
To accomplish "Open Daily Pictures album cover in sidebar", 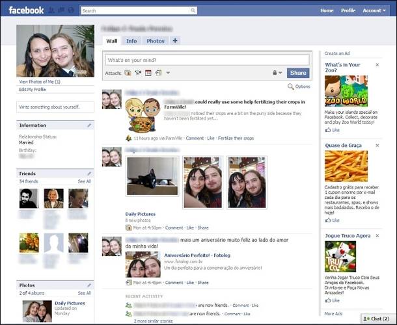I will [x=37, y=311].
